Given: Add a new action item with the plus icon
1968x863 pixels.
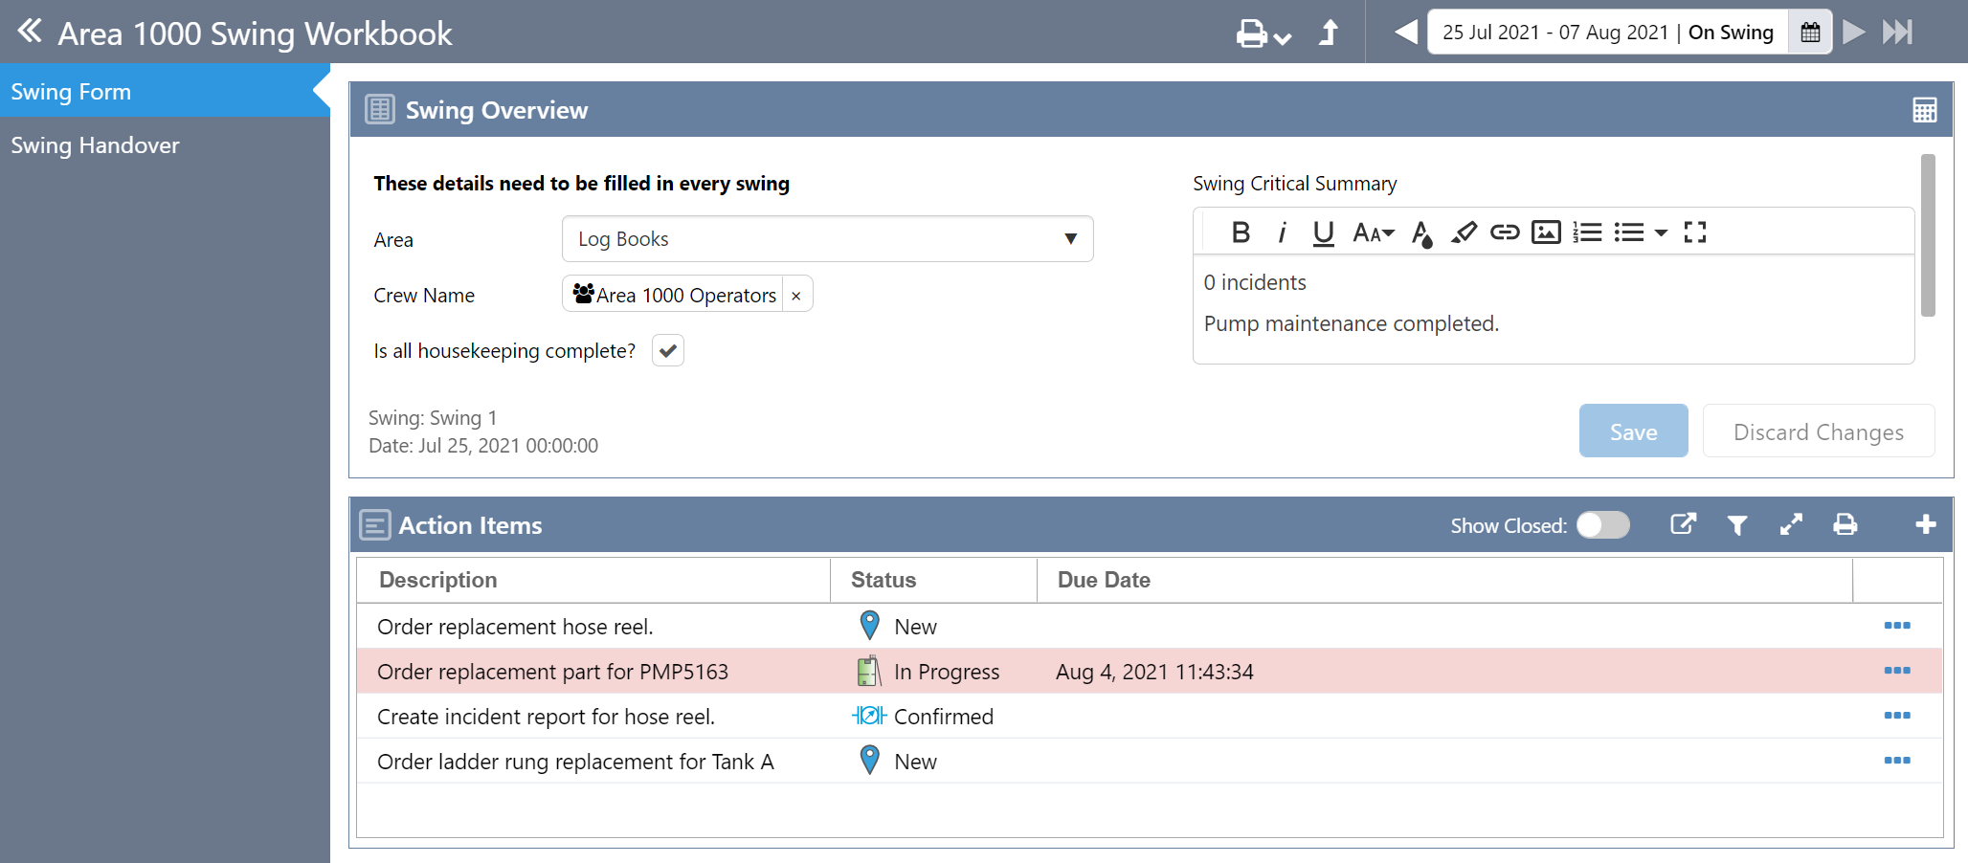Looking at the screenshot, I should point(1925,524).
